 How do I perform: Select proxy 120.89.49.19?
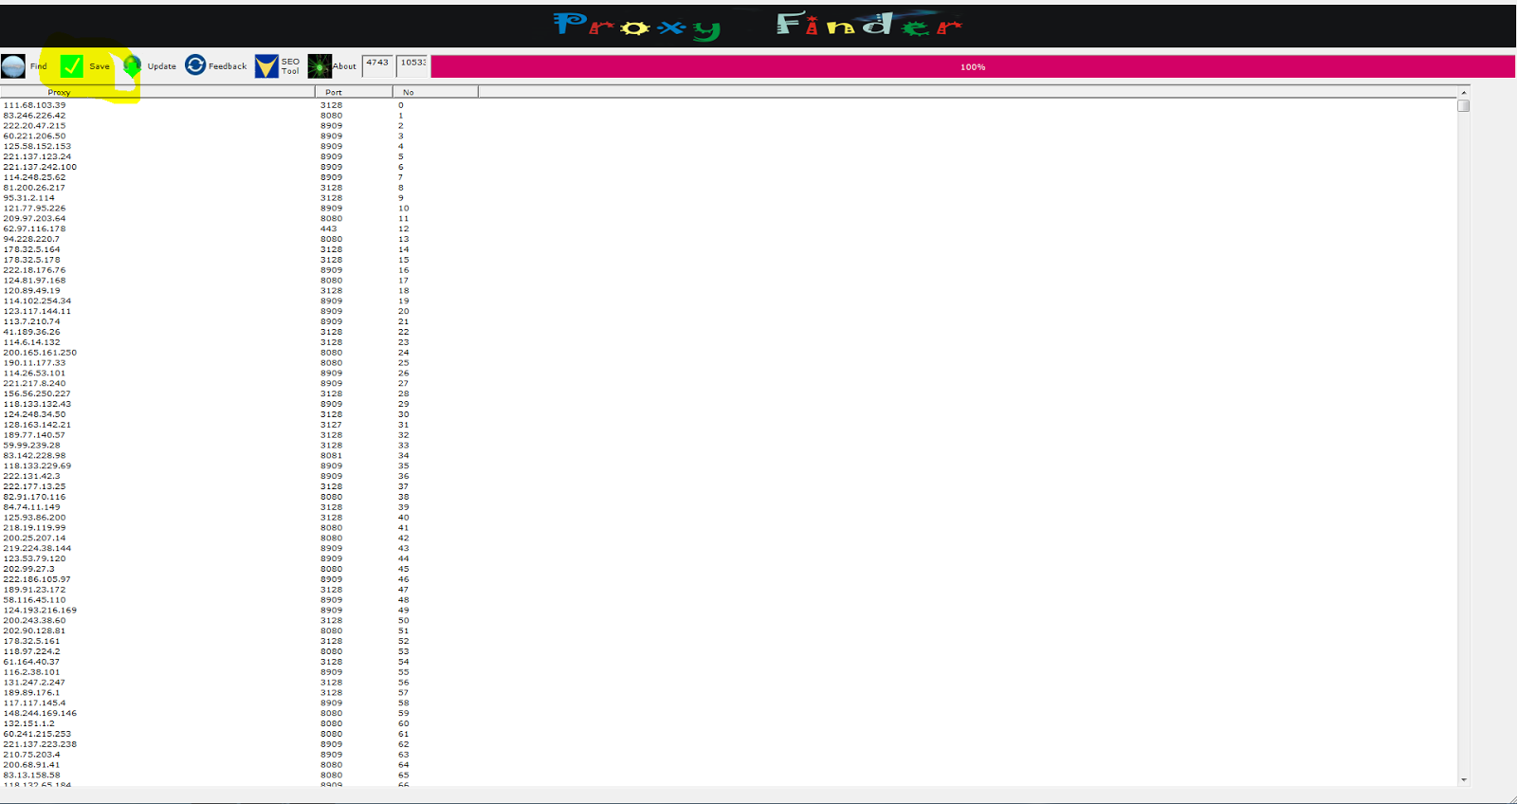pos(31,291)
